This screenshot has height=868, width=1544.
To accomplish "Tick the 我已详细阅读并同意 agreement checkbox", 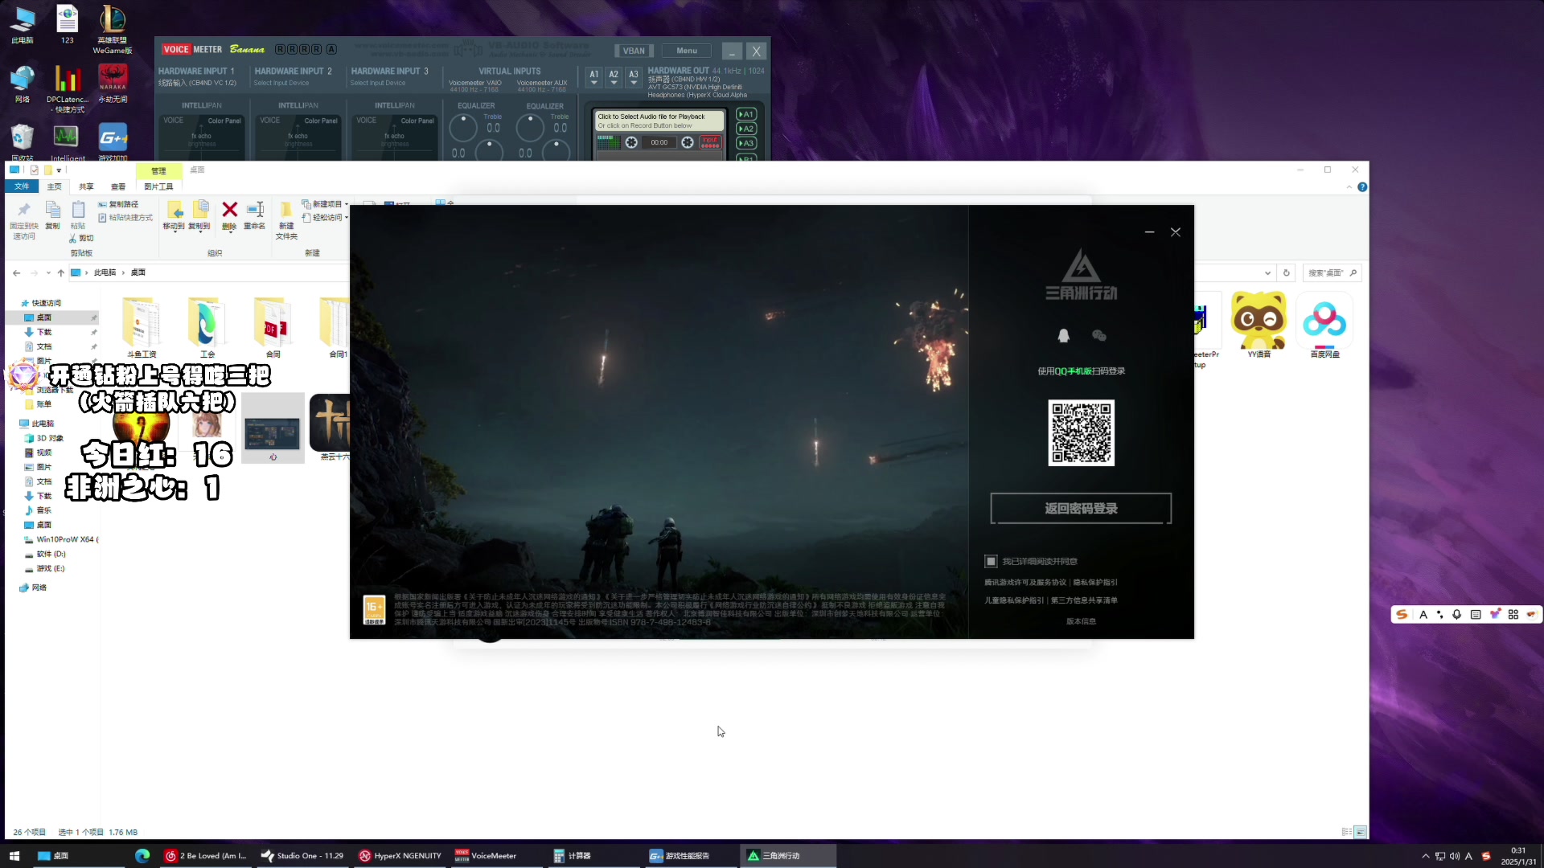I will [x=991, y=561].
